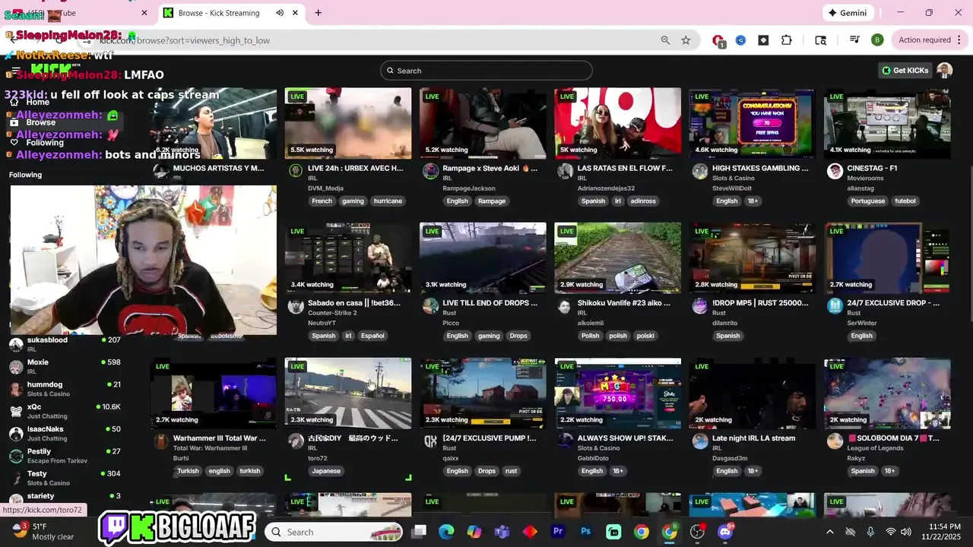Screen dimensions: 973x547
Task: Open the Chrome extensions puzzle menu
Action: (786, 40)
